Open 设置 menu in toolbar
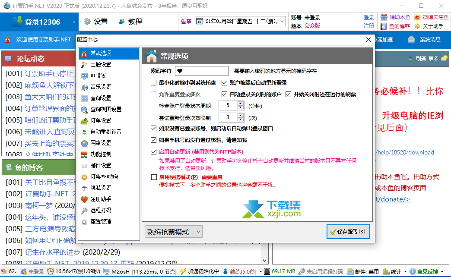Viewport: 451px width, 277px height. tap(96, 22)
